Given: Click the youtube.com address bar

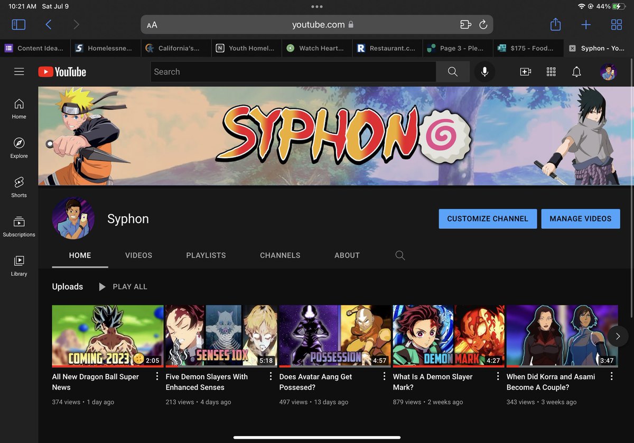Looking at the screenshot, I should point(317,25).
